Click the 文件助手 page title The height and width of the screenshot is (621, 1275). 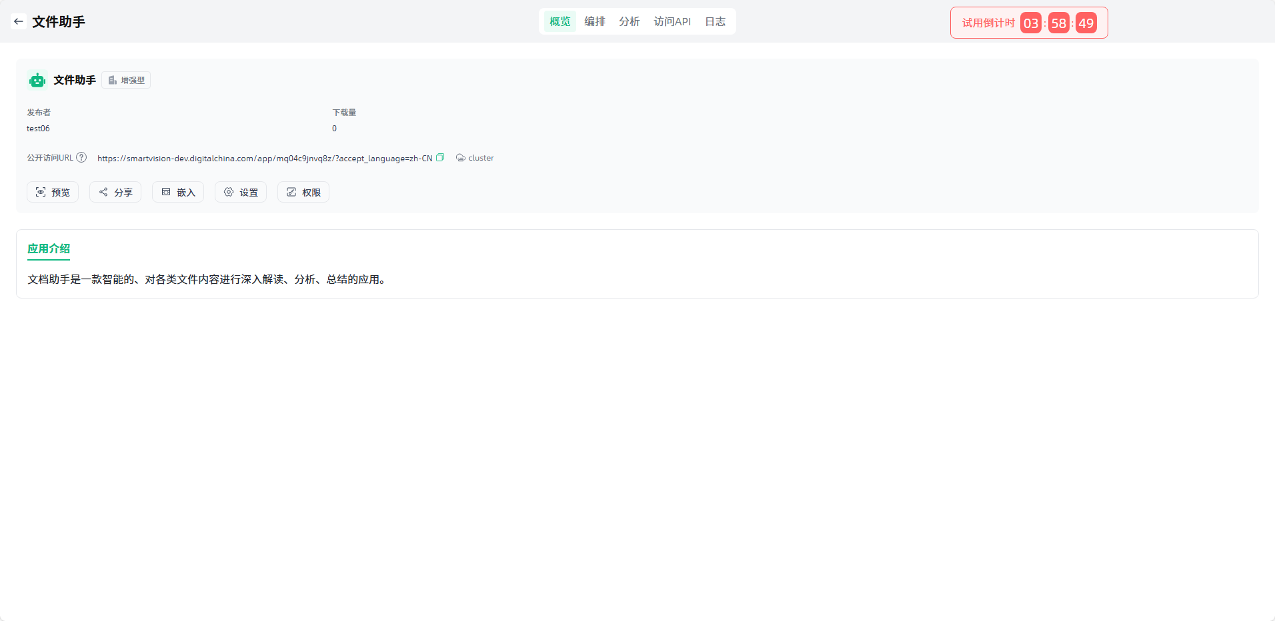point(59,22)
